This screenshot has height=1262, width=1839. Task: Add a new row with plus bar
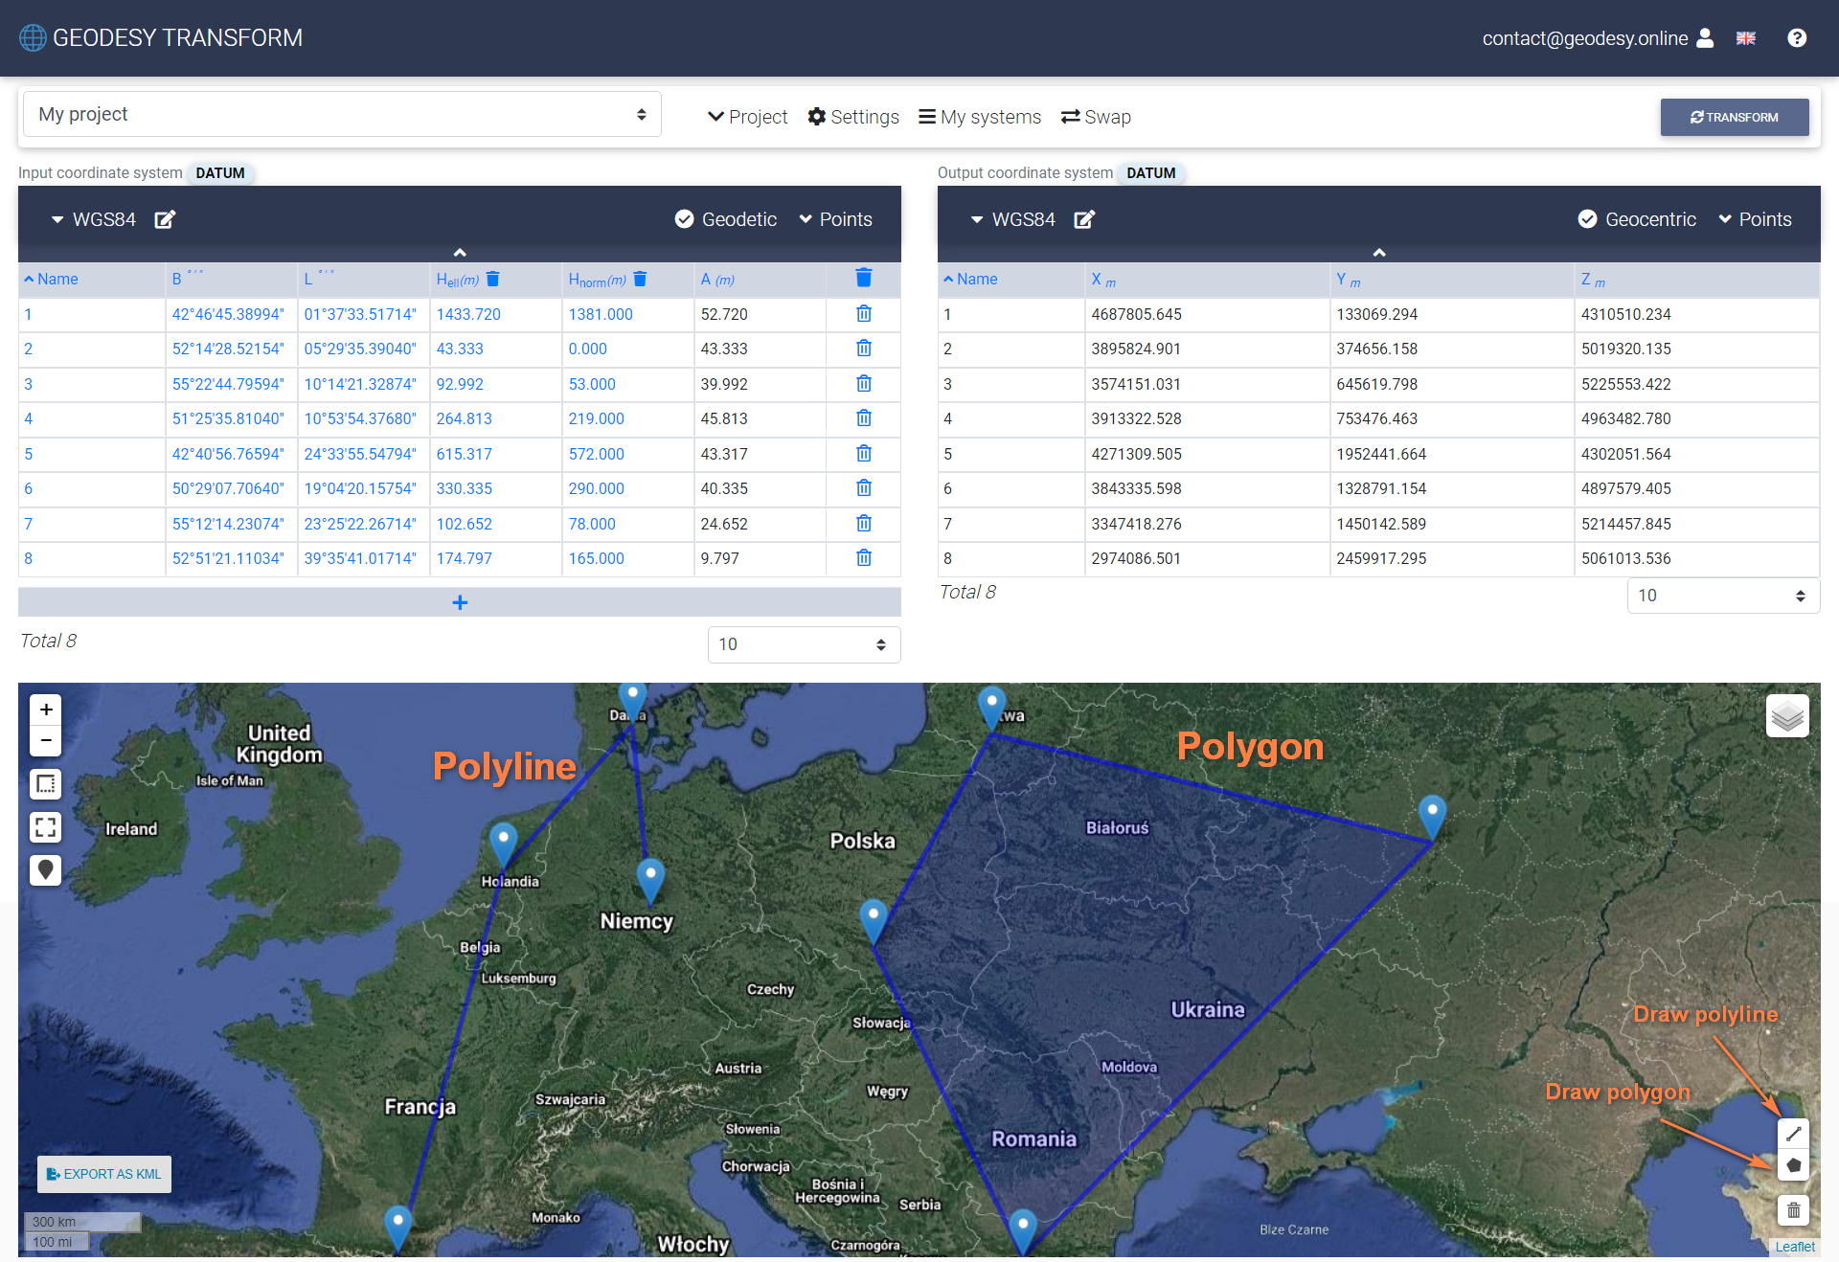point(460,602)
